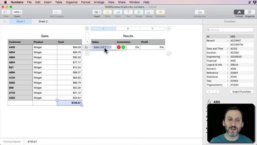Select the Results table title
The image size is (257, 145).
(x=128, y=36)
